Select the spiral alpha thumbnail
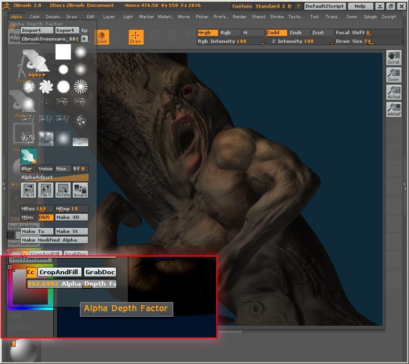Screen dimensions: 409x364 point(46,87)
